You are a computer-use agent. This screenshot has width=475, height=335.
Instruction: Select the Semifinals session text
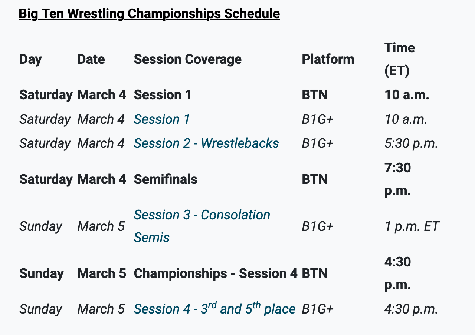click(x=166, y=179)
